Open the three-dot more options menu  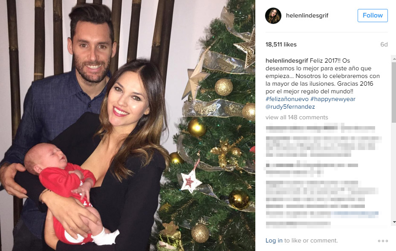[383, 241]
